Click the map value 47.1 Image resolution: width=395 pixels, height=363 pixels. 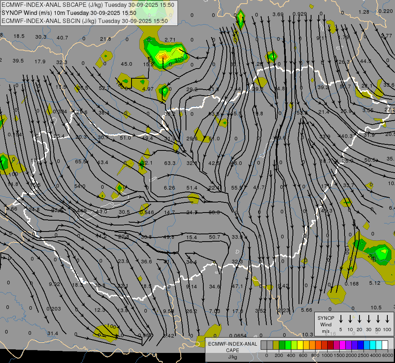(237, 286)
